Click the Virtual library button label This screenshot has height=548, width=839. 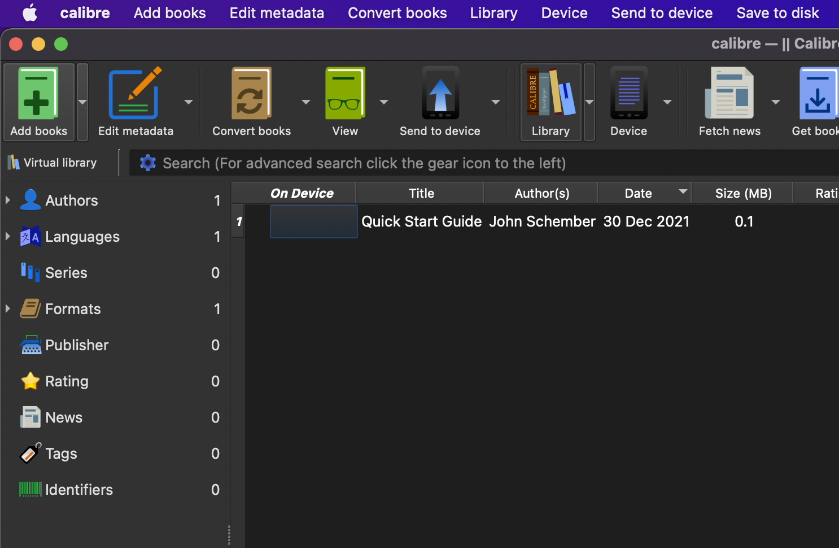pyautogui.click(x=60, y=163)
